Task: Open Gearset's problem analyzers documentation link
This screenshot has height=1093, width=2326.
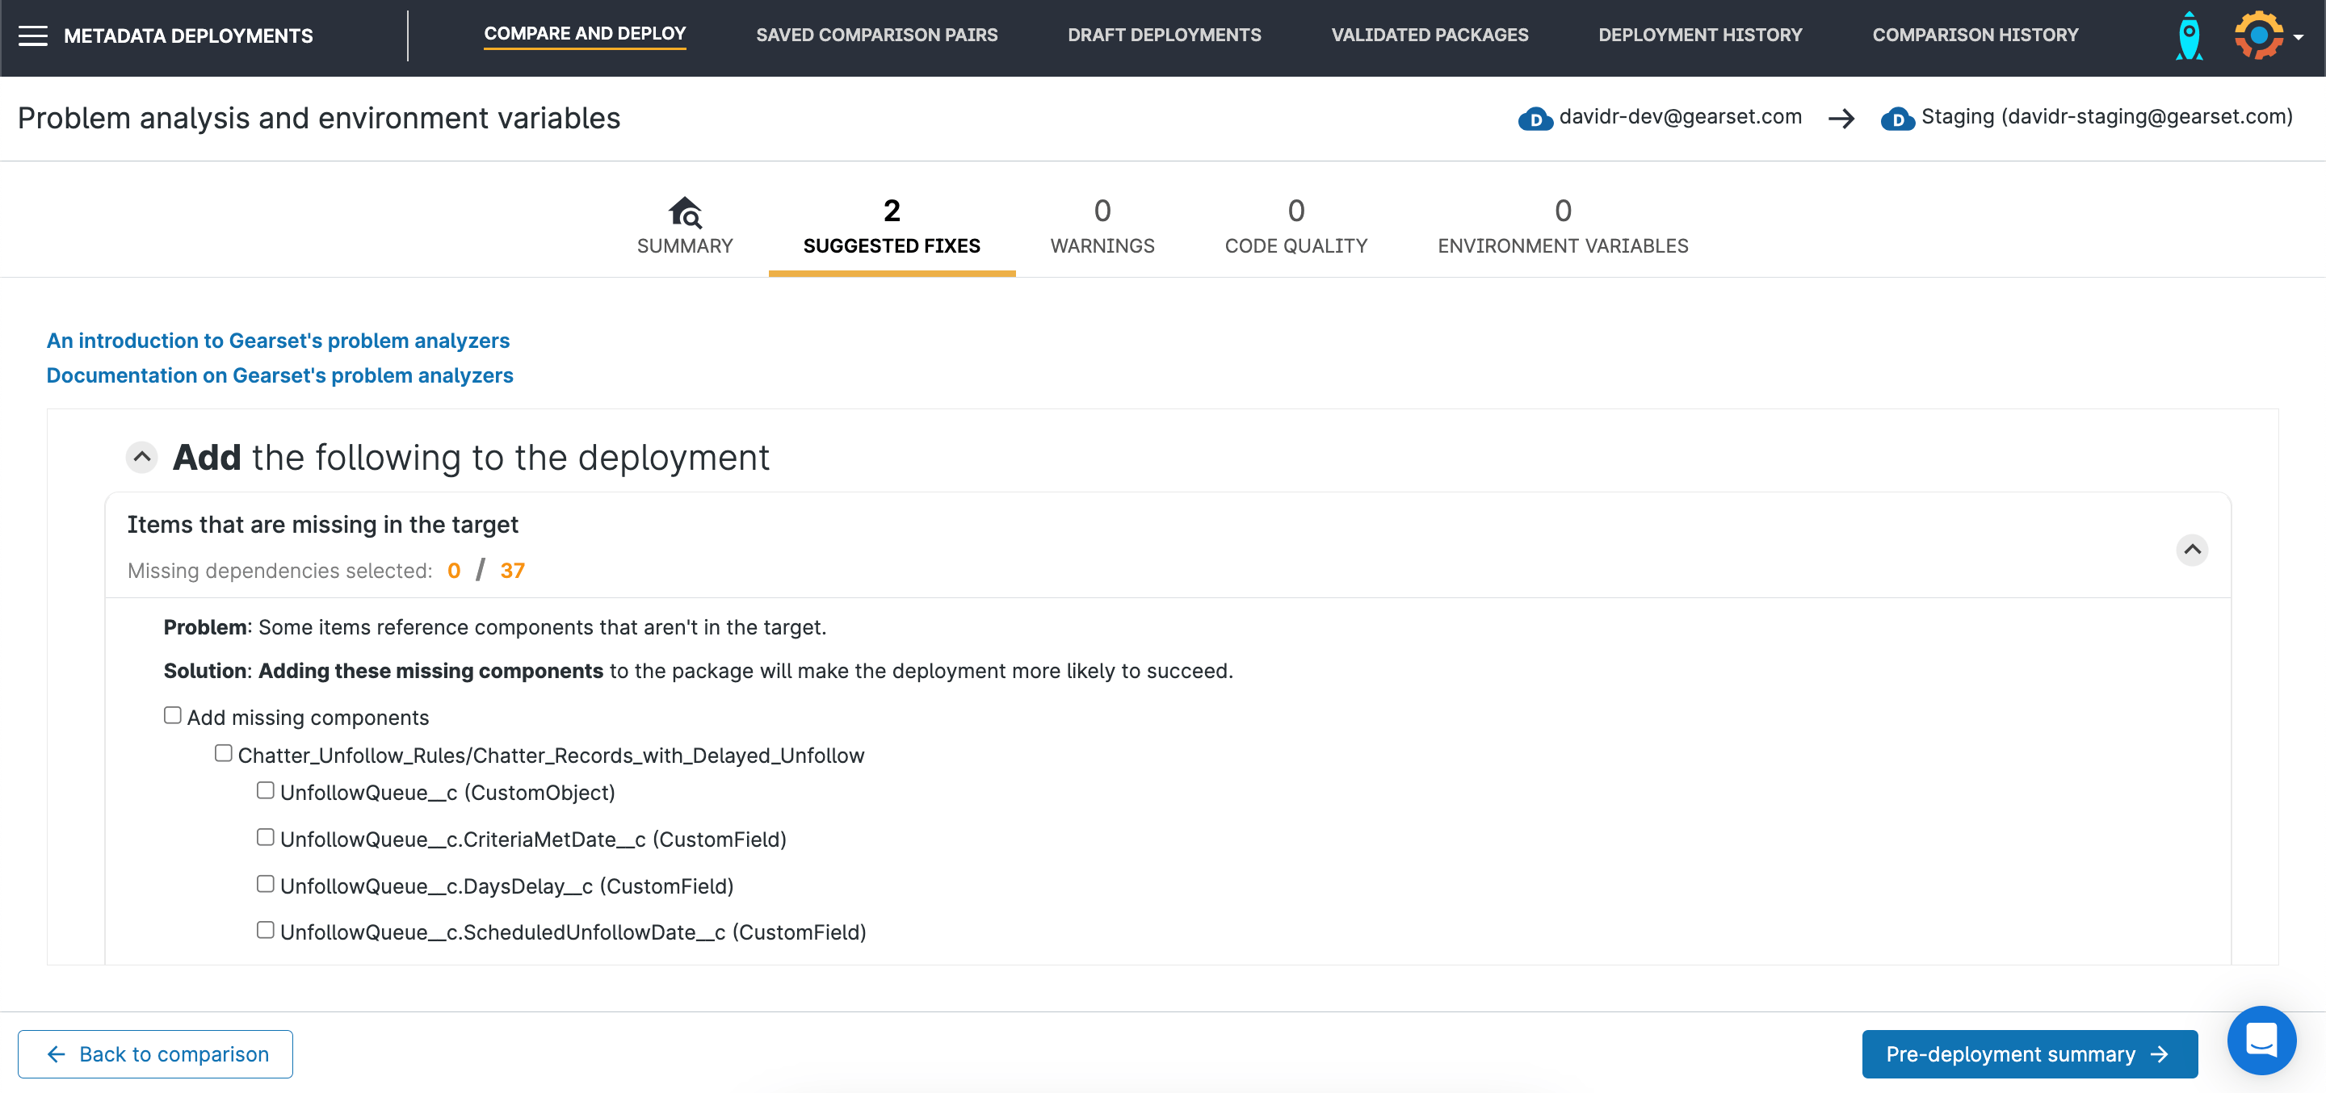Action: click(x=280, y=375)
